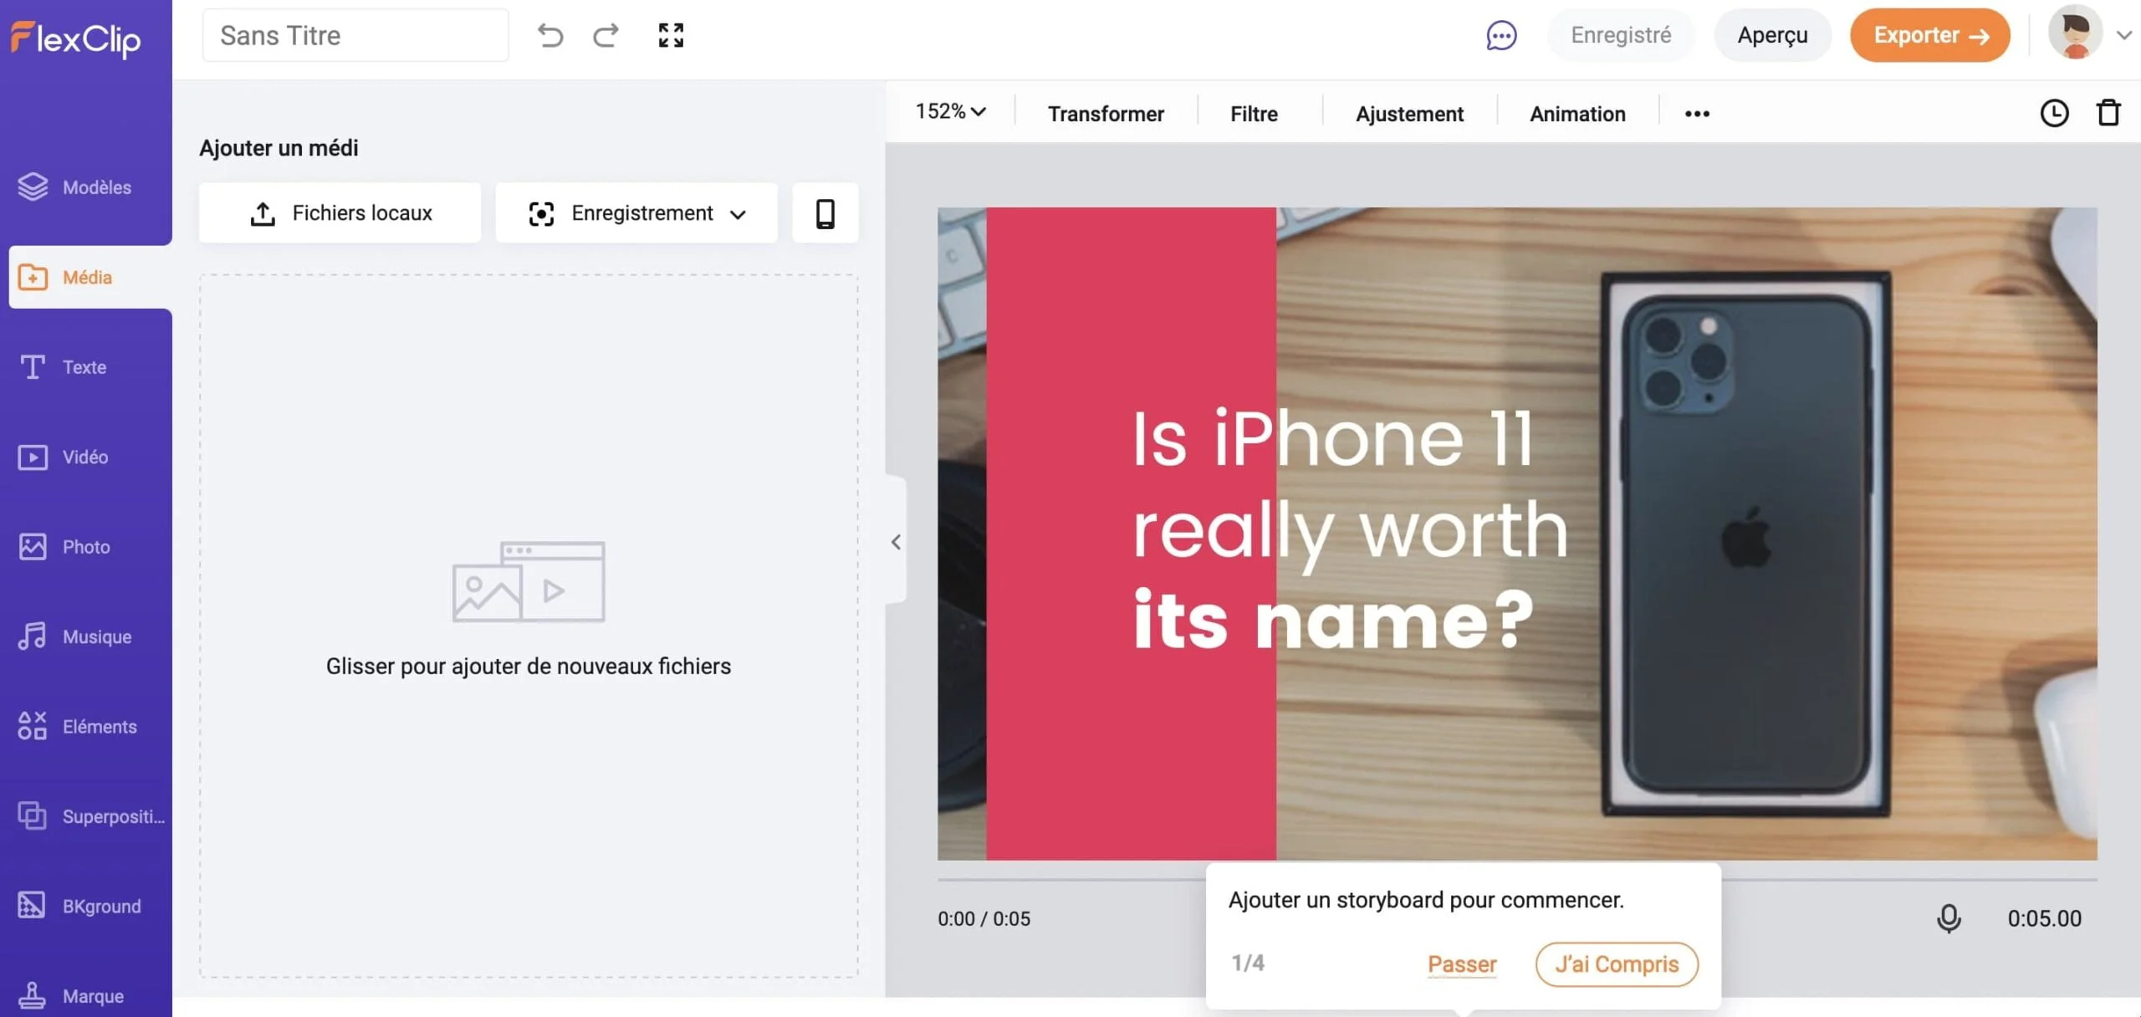Open the Photo sidebar section
This screenshot has width=2141, height=1017.
[86, 547]
